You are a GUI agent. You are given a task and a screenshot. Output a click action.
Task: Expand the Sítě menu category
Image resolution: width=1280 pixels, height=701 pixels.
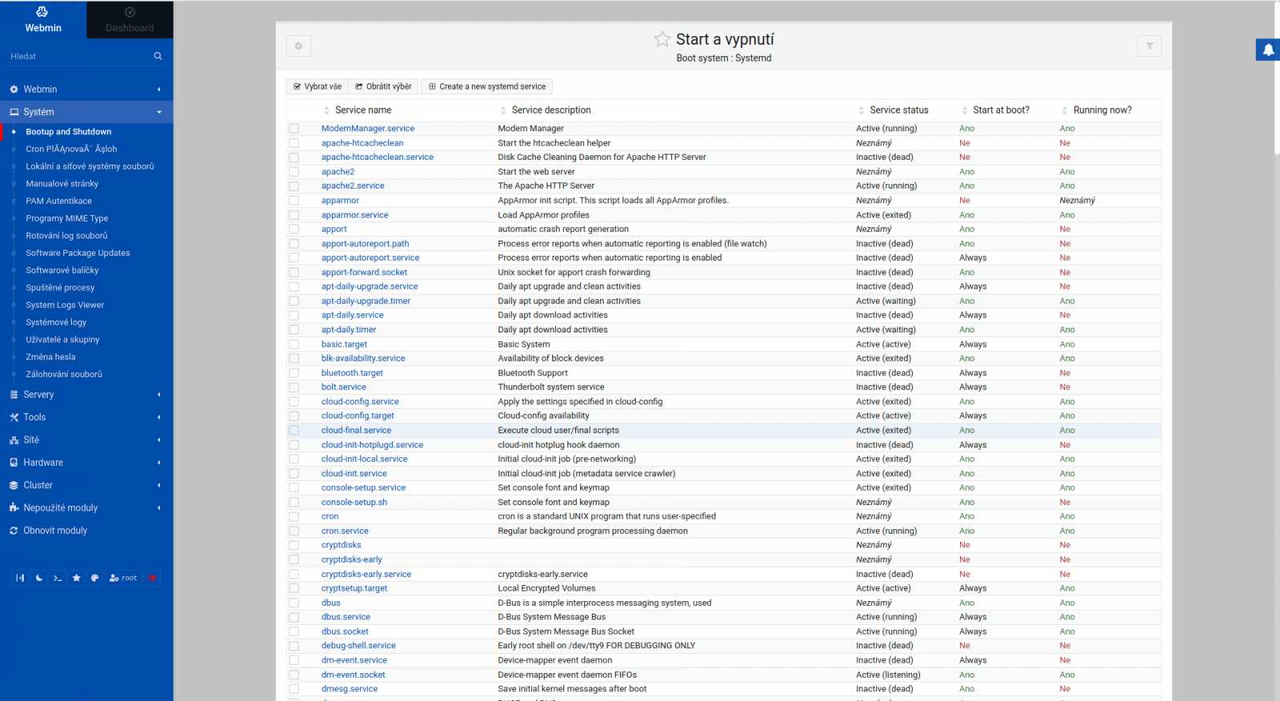click(86, 440)
